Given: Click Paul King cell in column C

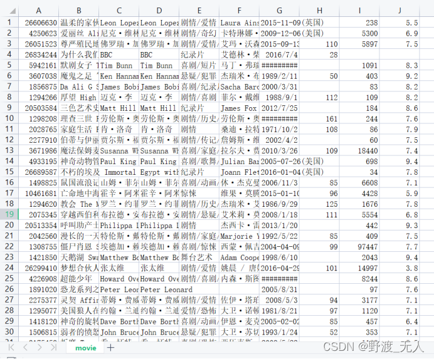Looking at the screenshot, I should click(x=119, y=162).
